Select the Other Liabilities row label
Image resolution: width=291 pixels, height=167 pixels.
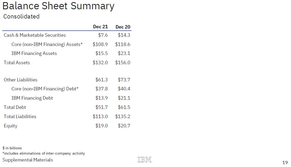[x=21, y=80]
